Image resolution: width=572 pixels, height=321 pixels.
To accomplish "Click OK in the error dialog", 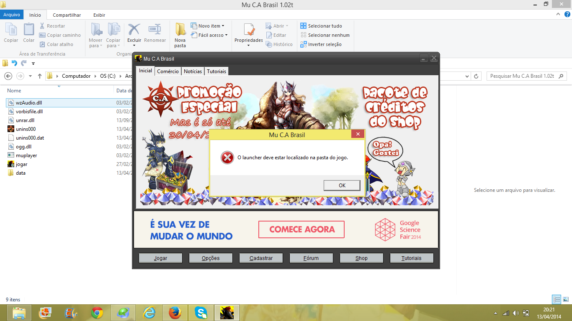I will (342, 185).
